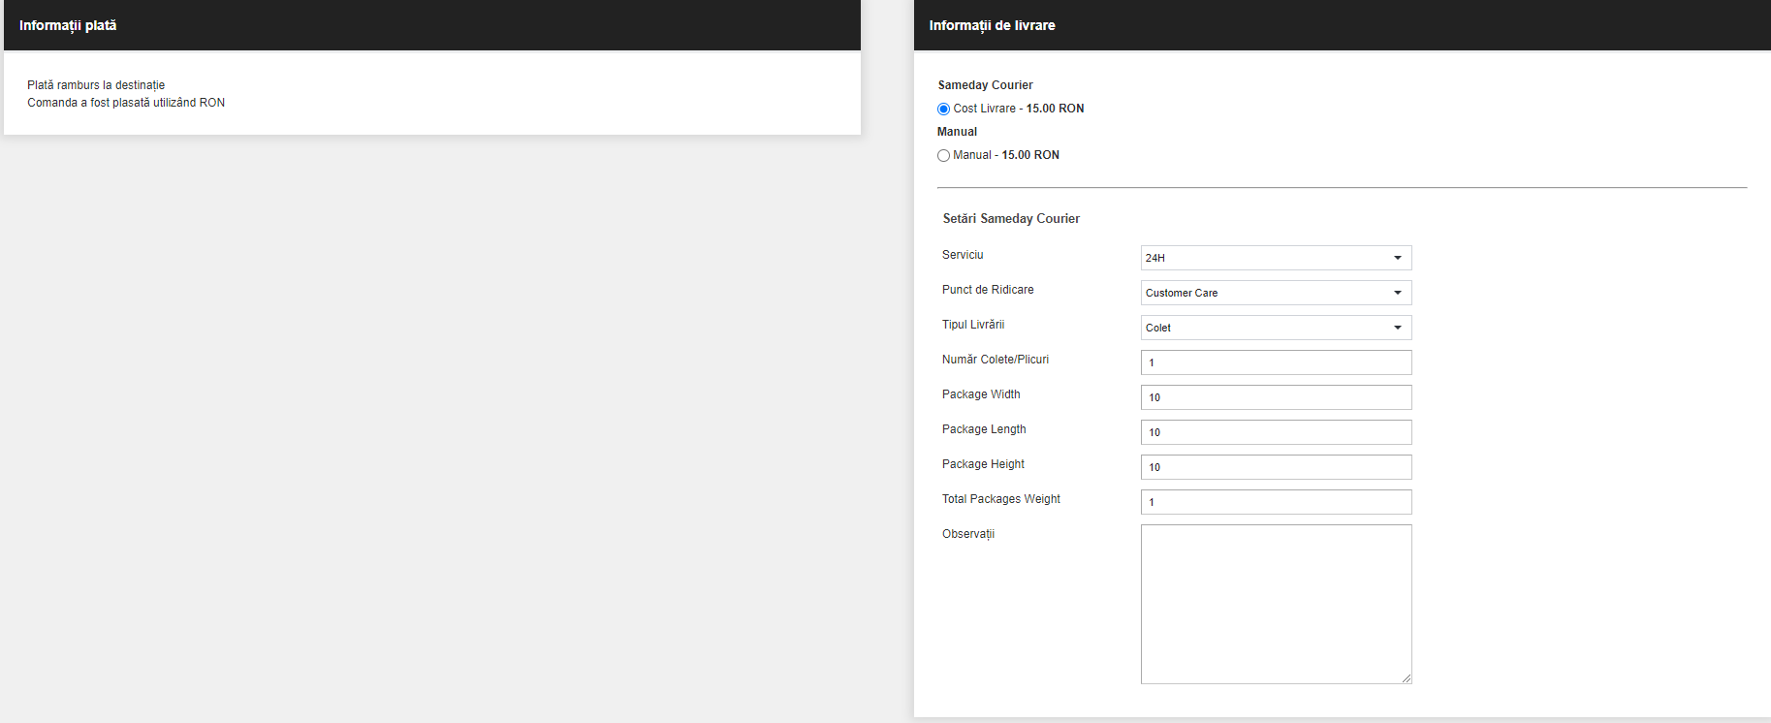
Task: Click the 'Manual' bold section heading
Action: [957, 132]
